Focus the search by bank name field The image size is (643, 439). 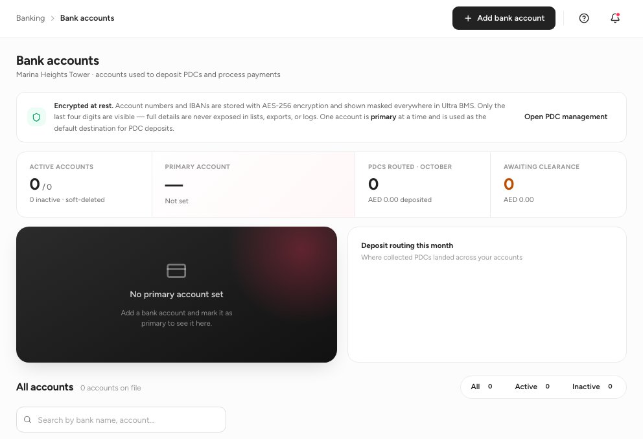(x=121, y=420)
